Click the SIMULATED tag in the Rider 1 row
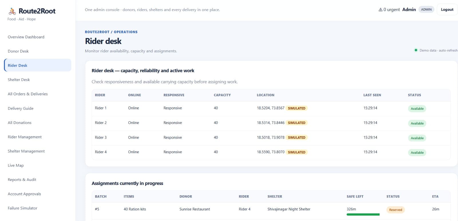The height and width of the screenshot is (221, 458). (297, 108)
